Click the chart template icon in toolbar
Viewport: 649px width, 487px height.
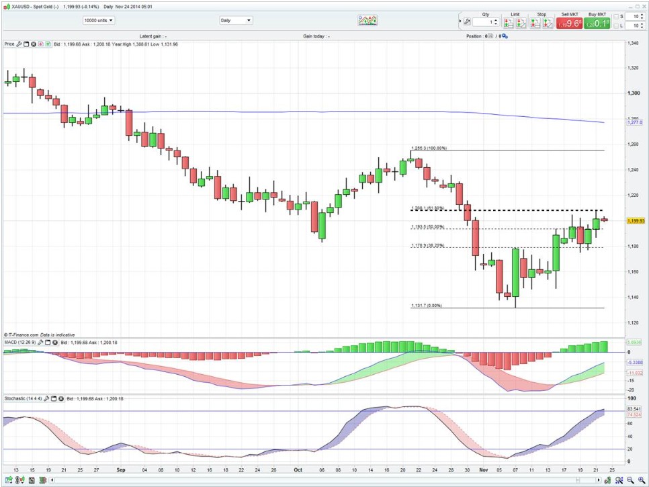point(367,20)
